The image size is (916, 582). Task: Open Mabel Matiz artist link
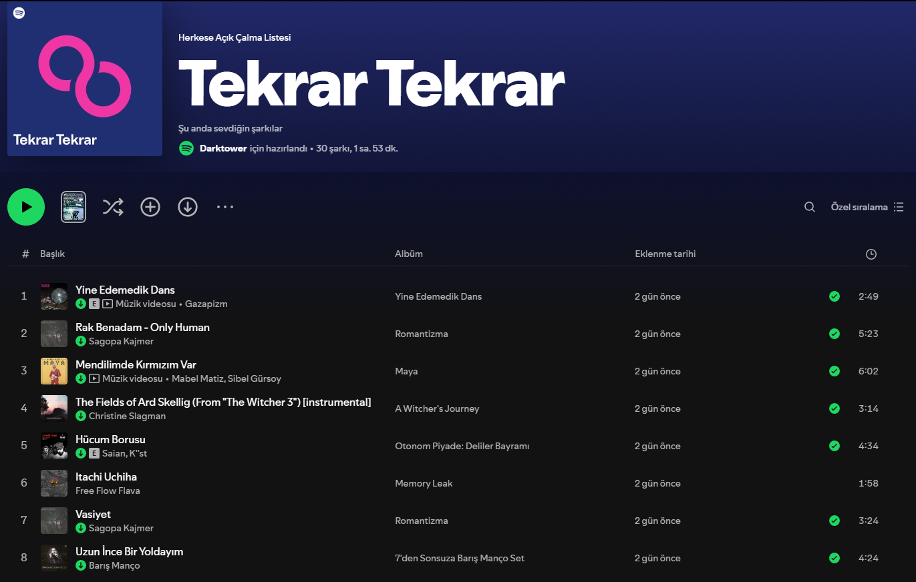pos(197,378)
